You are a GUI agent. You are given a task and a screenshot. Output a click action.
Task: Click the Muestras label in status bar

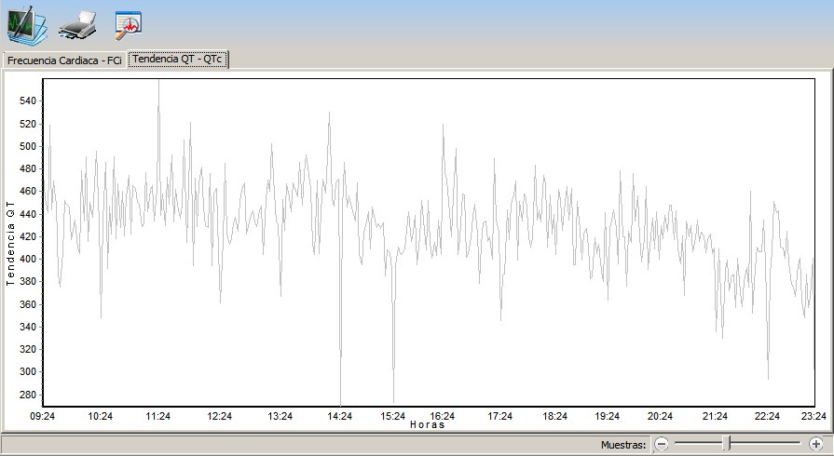[x=622, y=445]
